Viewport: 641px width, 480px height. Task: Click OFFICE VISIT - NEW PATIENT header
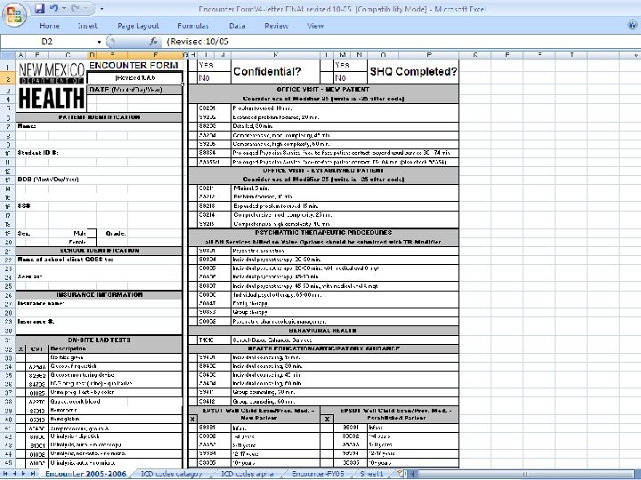(323, 90)
